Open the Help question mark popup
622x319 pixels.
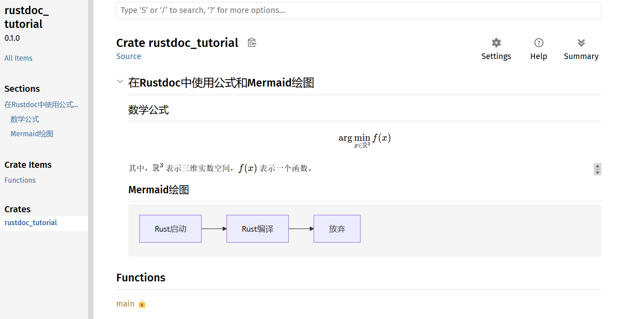[x=539, y=49]
